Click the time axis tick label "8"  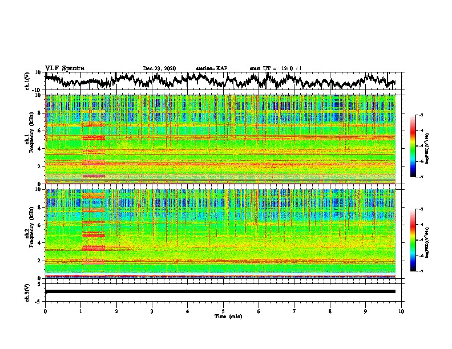tap(330, 311)
